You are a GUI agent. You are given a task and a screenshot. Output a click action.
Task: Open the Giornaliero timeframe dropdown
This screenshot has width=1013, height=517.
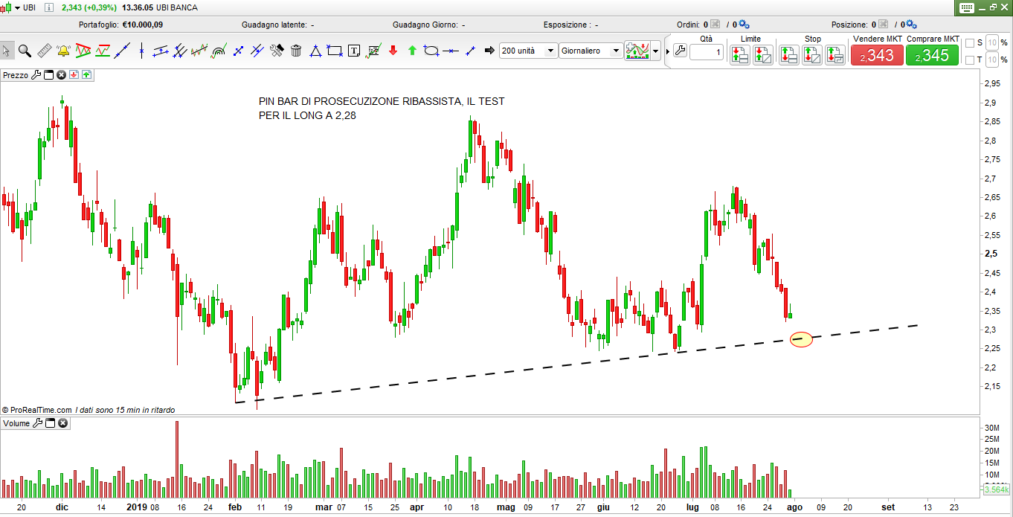[615, 51]
